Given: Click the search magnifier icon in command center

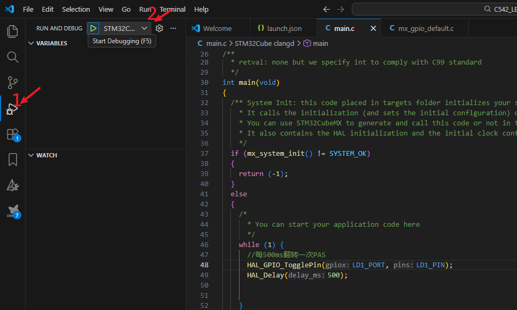Looking at the screenshot, I should [487, 9].
